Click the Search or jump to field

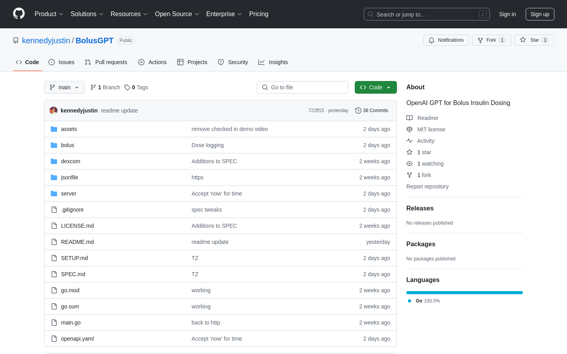(427, 14)
